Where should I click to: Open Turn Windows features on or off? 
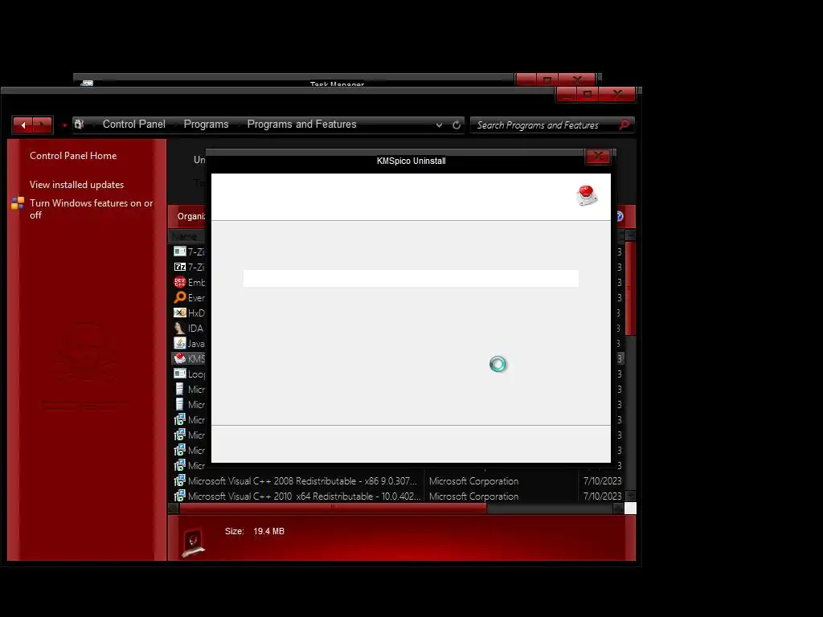pyautogui.click(x=92, y=209)
